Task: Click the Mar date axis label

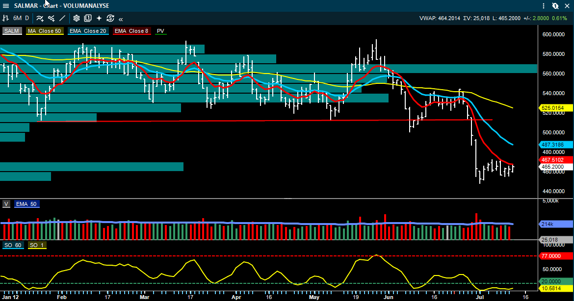Action: tap(145, 298)
